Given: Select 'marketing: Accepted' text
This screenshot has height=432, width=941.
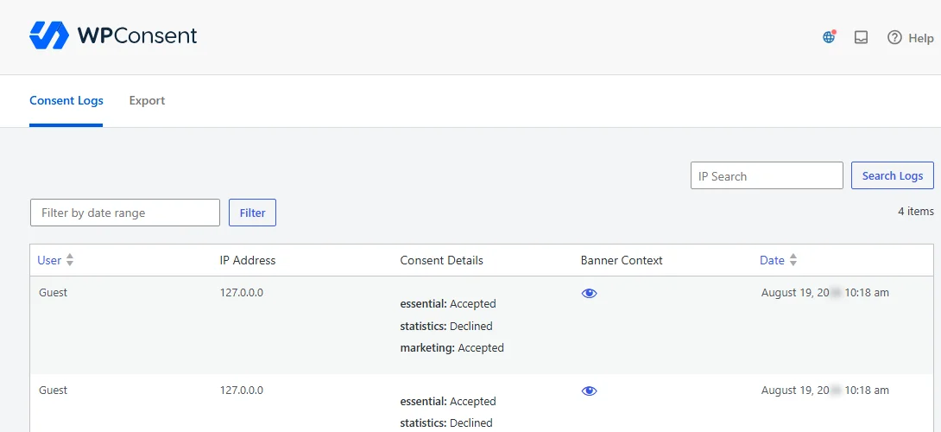Looking at the screenshot, I should coord(452,347).
